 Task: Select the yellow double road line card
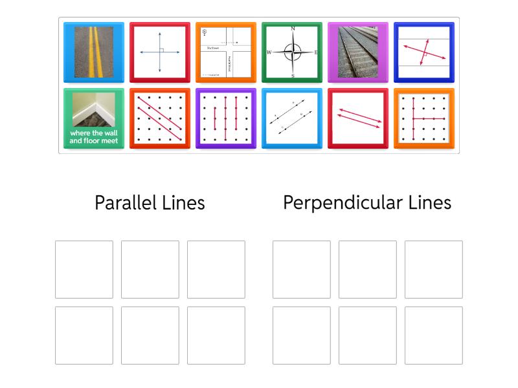click(x=93, y=52)
